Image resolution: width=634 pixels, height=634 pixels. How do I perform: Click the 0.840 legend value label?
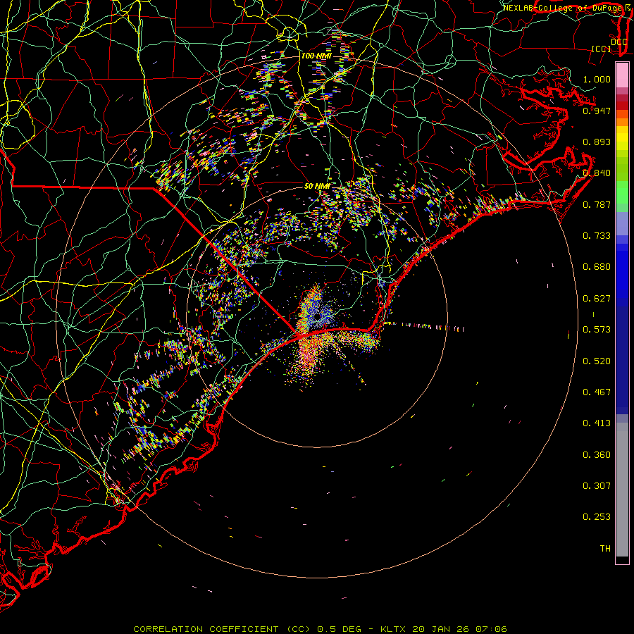click(597, 173)
